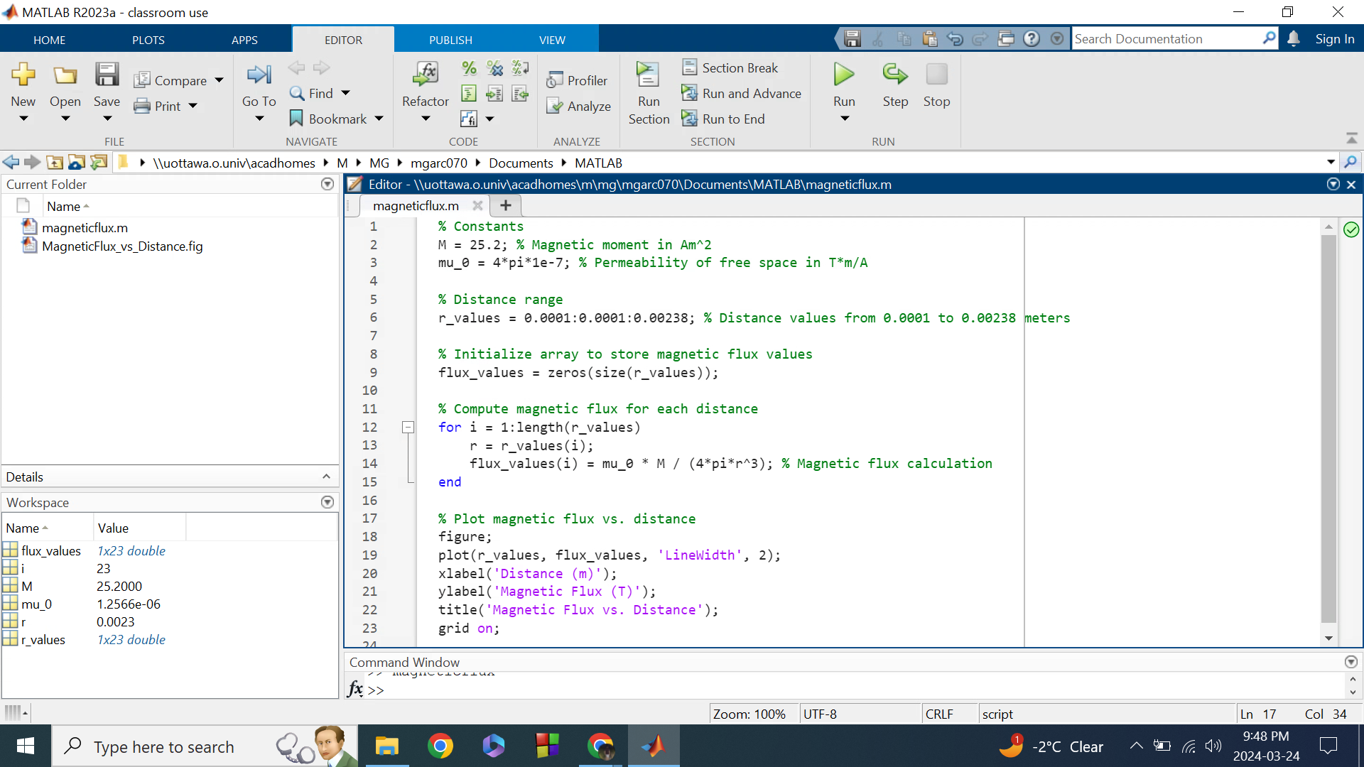The image size is (1364, 767).
Task: Collapse the for loop fold marker on line 12
Action: (x=408, y=428)
